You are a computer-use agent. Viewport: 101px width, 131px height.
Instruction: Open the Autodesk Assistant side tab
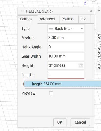(x=99, y=50)
